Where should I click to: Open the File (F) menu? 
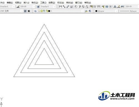pyautogui.click(x=2, y=3)
